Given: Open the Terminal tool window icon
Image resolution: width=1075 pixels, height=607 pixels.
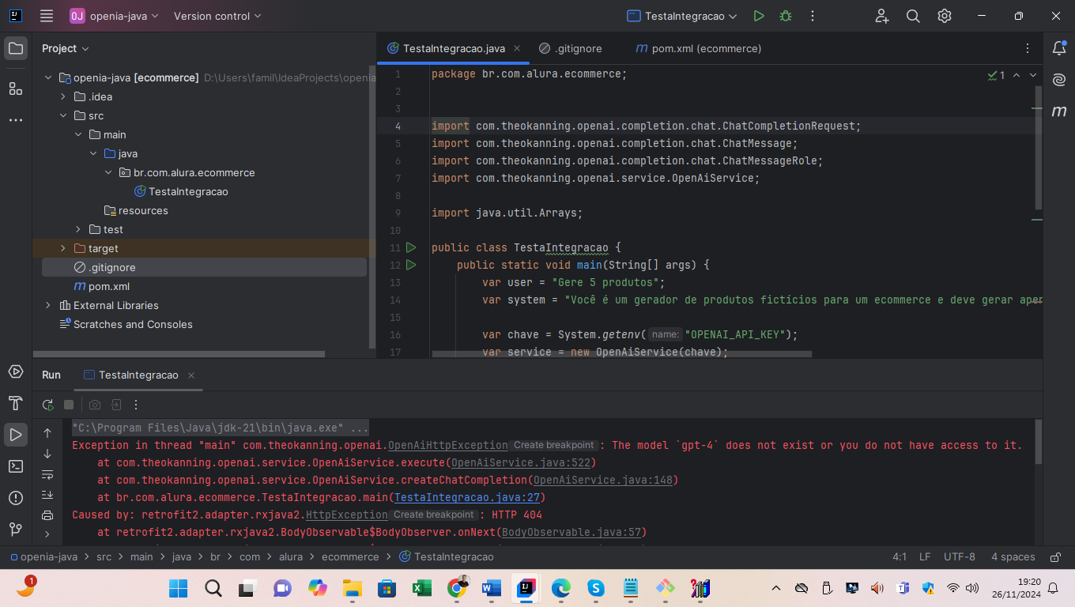Looking at the screenshot, I should pos(16,466).
